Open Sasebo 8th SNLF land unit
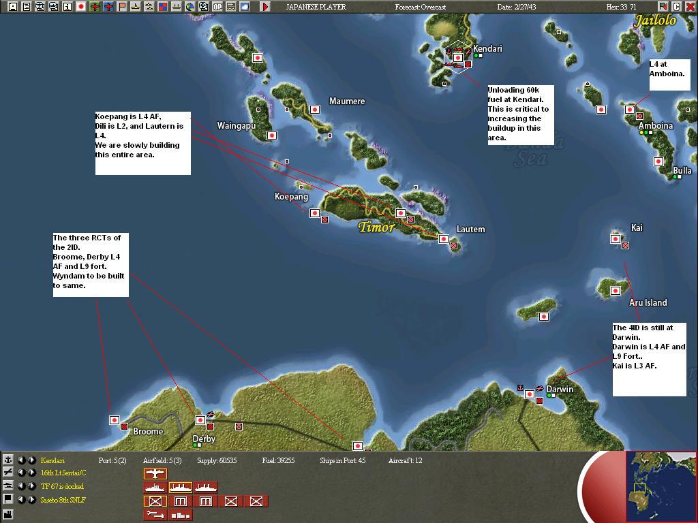The width and height of the screenshot is (698, 523). pyautogui.click(x=63, y=500)
